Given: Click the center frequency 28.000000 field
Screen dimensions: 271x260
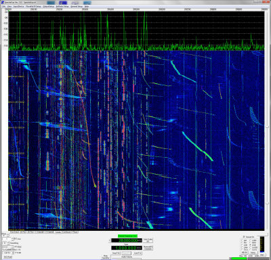Looking at the screenshot, I should pos(127,240).
